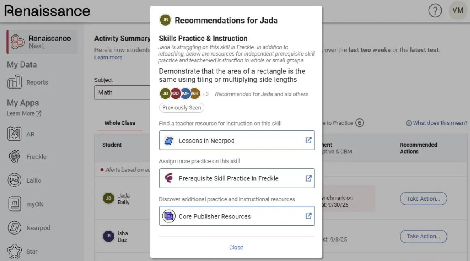This screenshot has width=470, height=261.
Task: Select Renaissance Next in the sidebar
Action: point(42,42)
